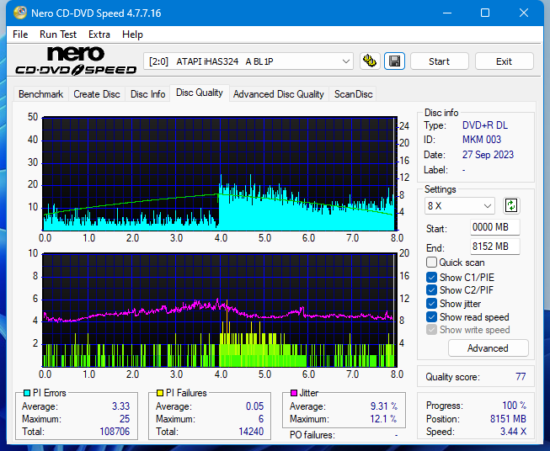Click the Advanced settings button
550x451 pixels.
click(488, 348)
